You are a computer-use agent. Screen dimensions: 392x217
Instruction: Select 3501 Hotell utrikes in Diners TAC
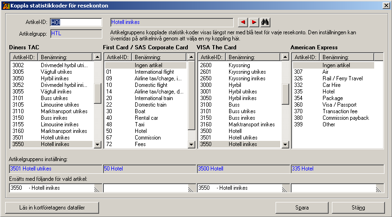(x=52, y=138)
